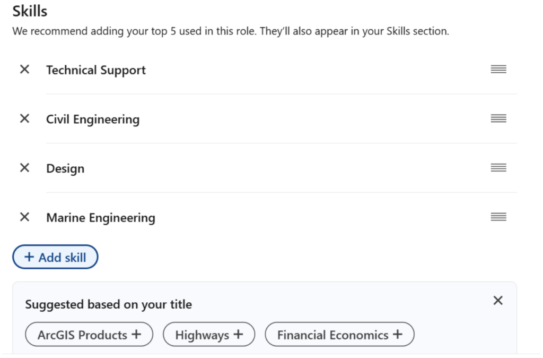The width and height of the screenshot is (543, 358).
Task: Grab the Technical Support reorder handle
Action: coord(498,69)
